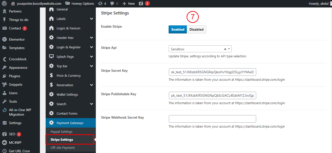Click the Stripe Publishable Key field

(x=213, y=95)
